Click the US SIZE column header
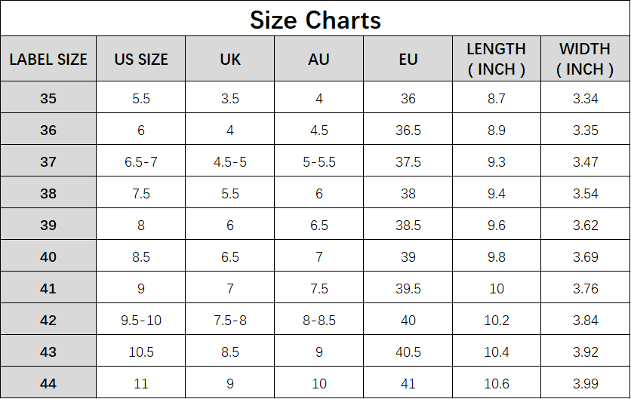Viewport: 631px width, 399px height. pos(141,60)
